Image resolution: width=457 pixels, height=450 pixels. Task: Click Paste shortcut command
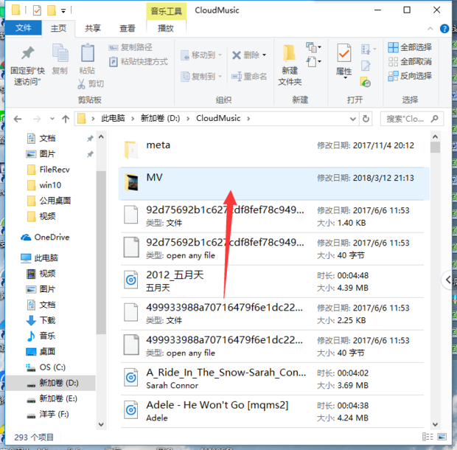139,61
